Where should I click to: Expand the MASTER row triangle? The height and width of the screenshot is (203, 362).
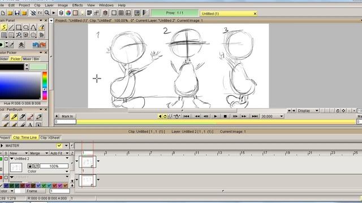pyautogui.click(x=2, y=145)
